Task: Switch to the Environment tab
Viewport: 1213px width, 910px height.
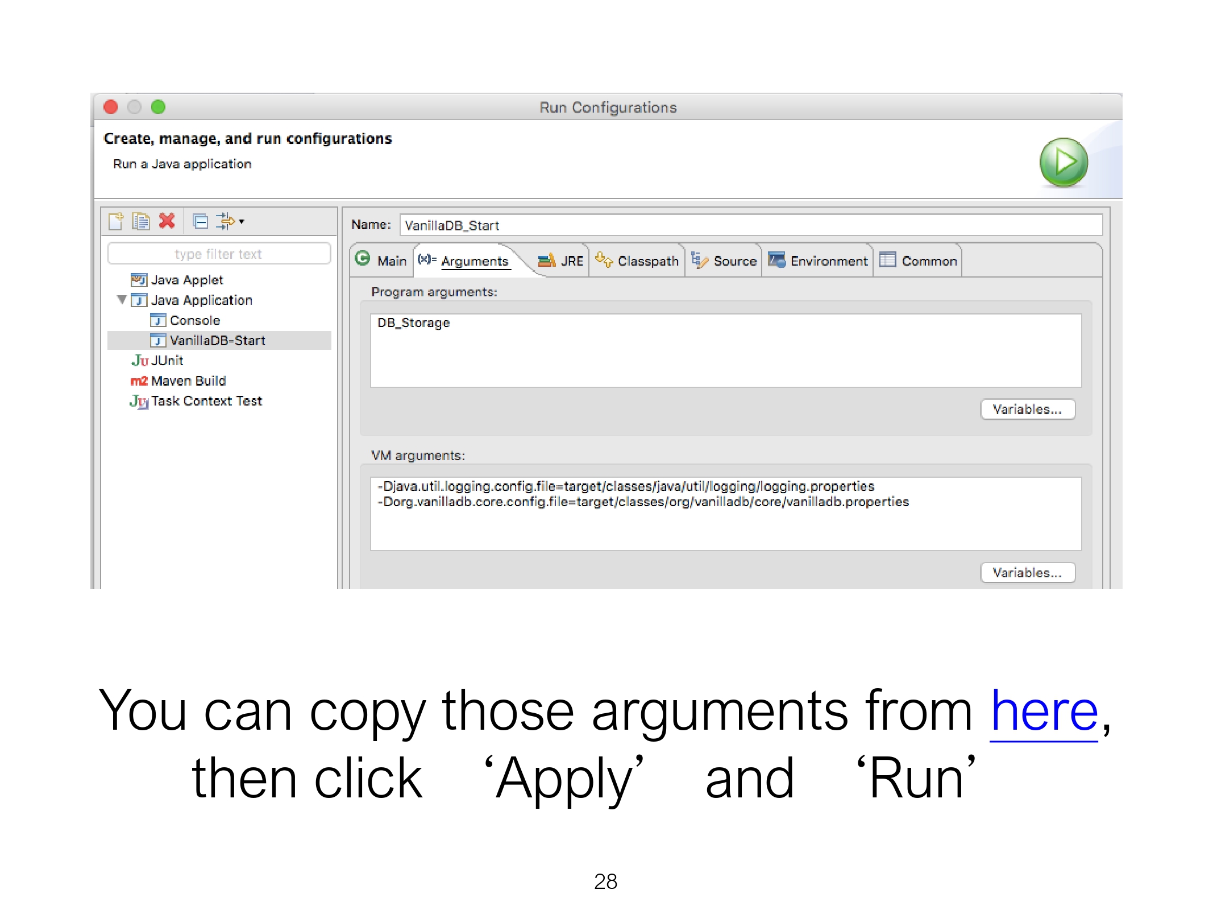Action: pyautogui.click(x=828, y=261)
